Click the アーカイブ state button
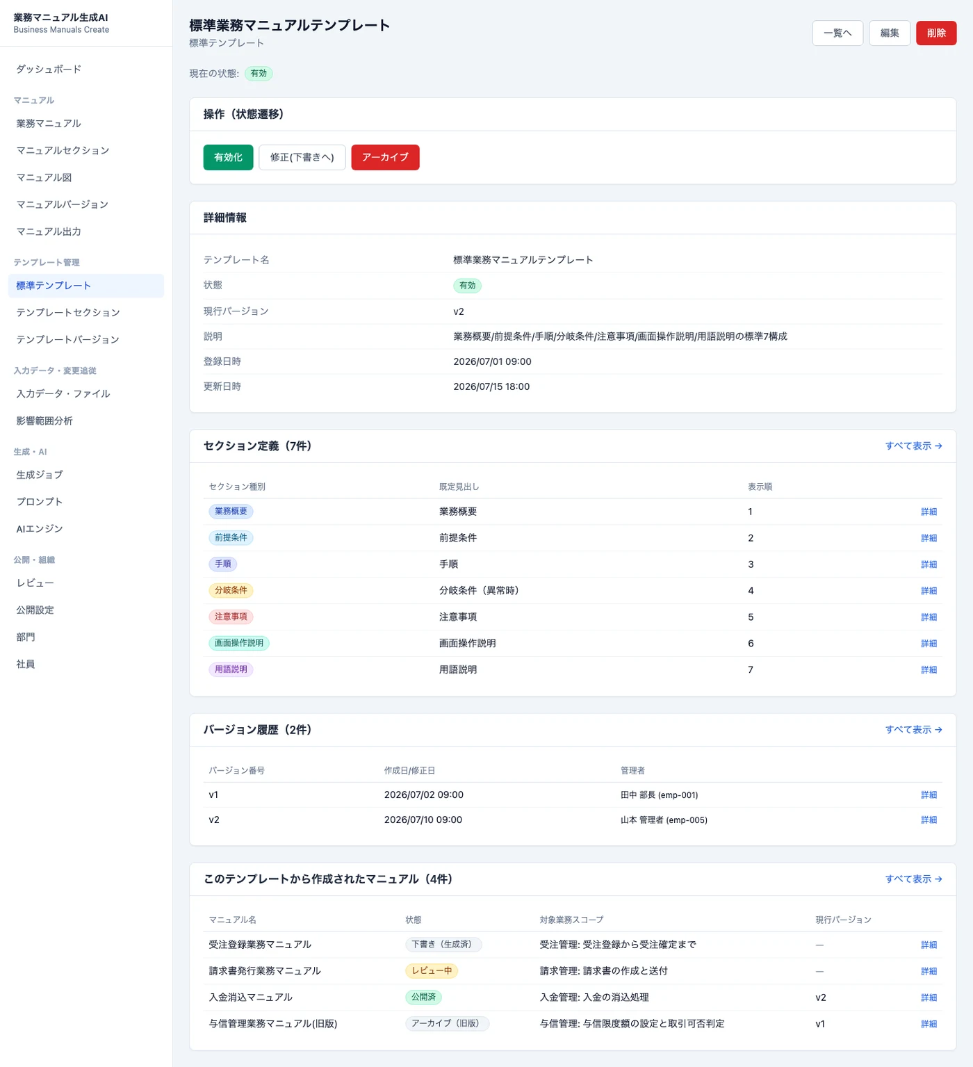973x1067 pixels. (385, 157)
